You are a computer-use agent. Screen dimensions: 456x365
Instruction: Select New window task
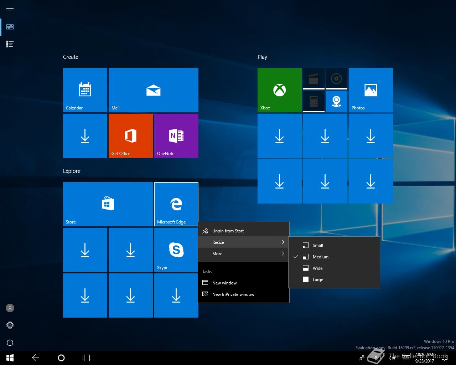pyautogui.click(x=244, y=283)
